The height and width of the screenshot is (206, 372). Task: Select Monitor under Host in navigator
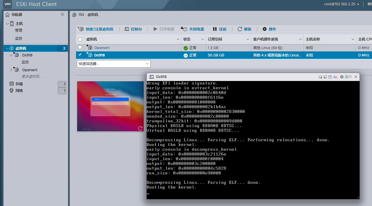pos(19,38)
